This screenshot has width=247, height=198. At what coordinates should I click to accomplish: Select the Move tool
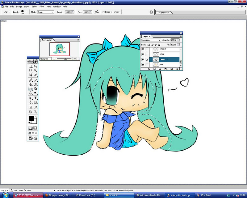[x=36, y=66]
